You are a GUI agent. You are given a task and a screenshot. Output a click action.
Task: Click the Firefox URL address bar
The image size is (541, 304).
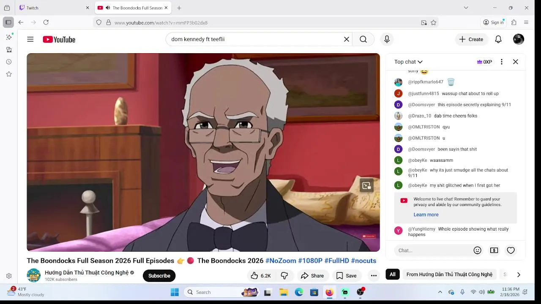266,23
